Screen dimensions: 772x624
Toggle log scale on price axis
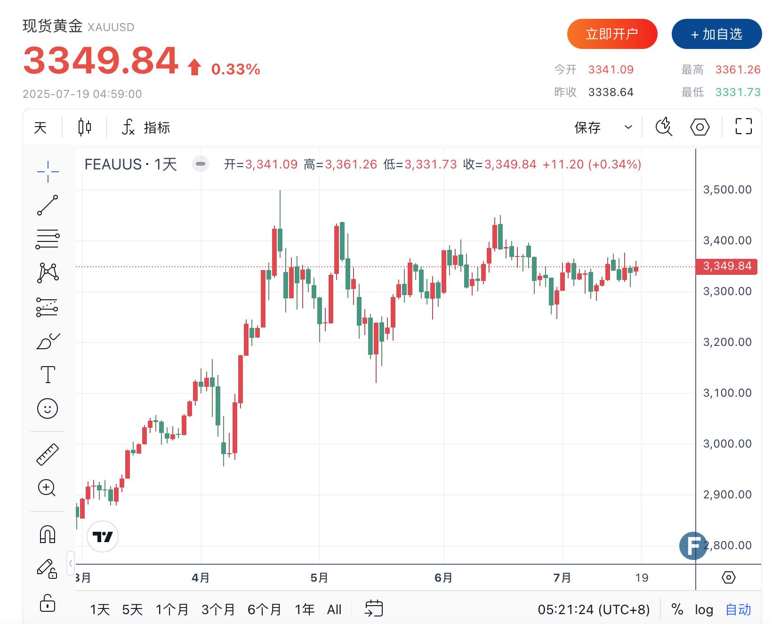coord(703,609)
